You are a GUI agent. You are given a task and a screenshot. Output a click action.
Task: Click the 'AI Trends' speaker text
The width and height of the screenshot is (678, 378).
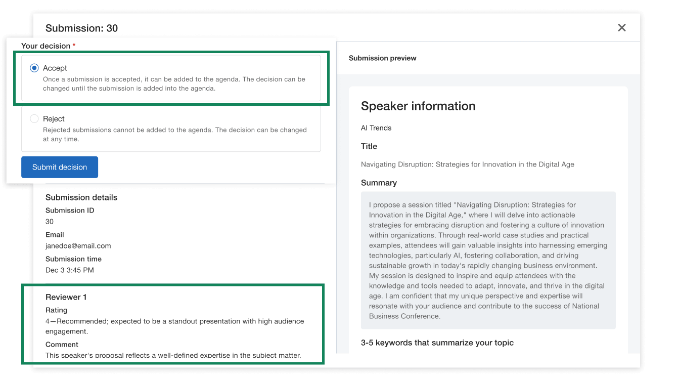point(376,128)
